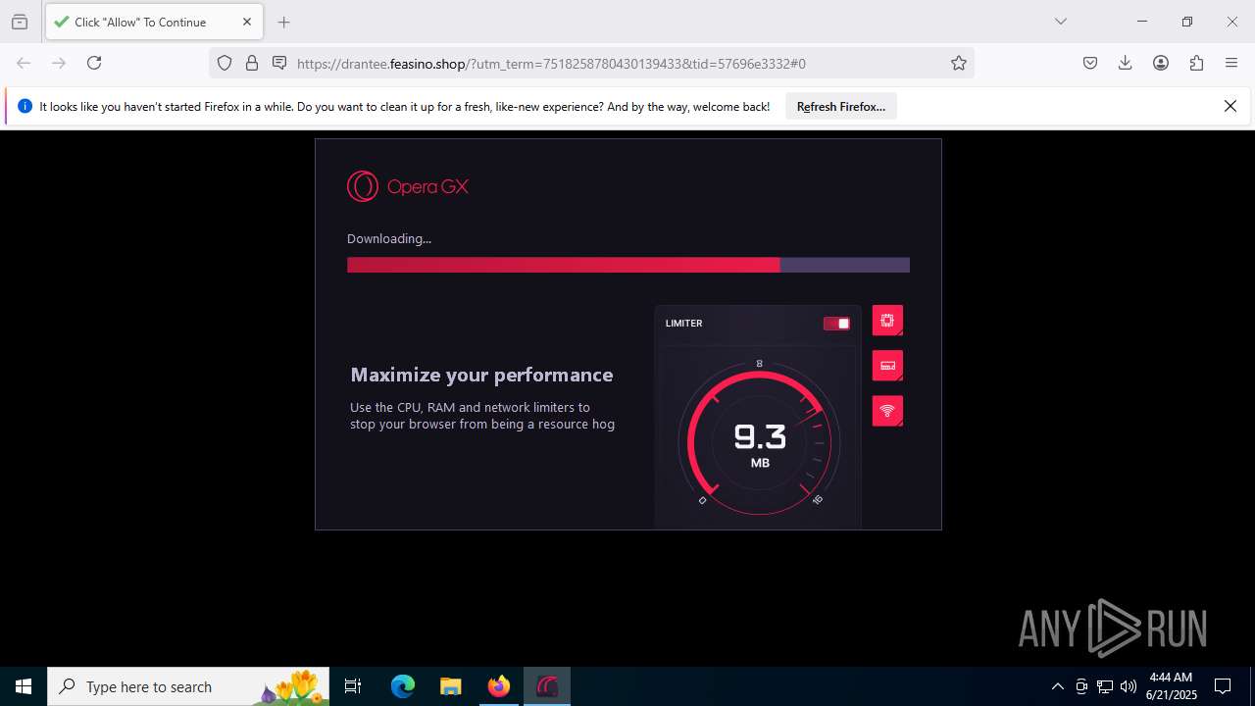Show hidden system tray icons
The image size is (1255, 706).
1057,686
